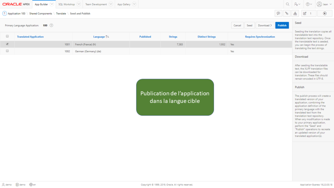Sort by Requires Synchronization column header
Image resolution: width=334 pixels, height=188 pixels.
pyautogui.click(x=260, y=37)
